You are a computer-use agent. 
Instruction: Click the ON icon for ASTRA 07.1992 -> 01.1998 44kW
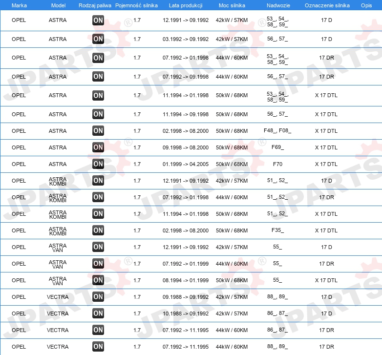coord(98,58)
